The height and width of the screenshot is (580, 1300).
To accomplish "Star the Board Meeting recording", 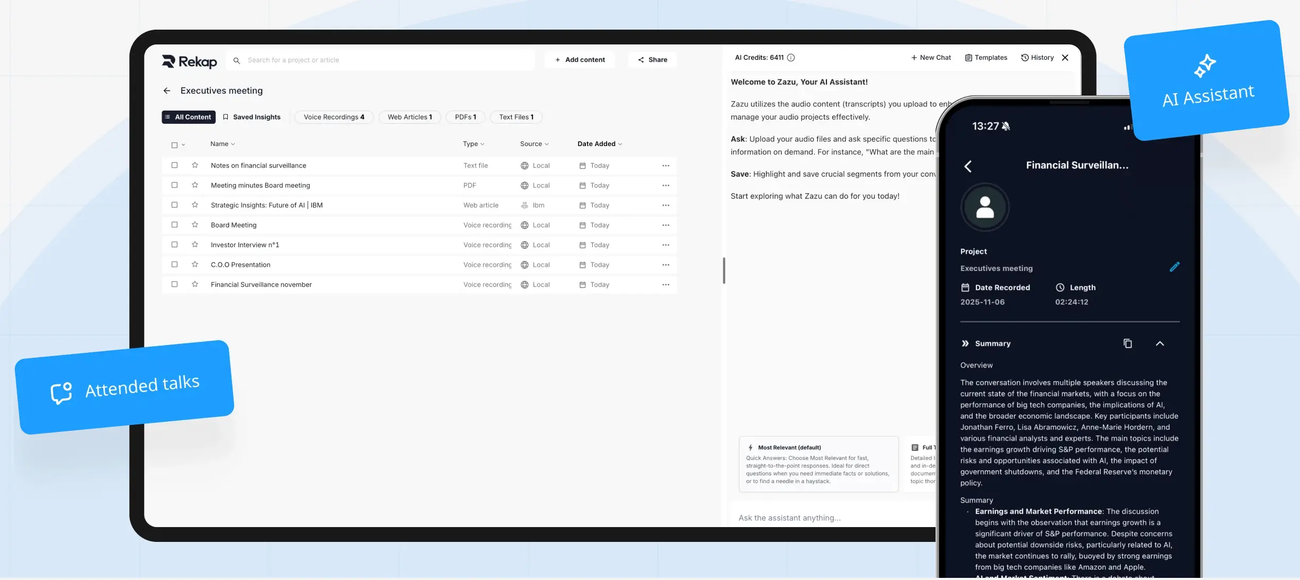I will (195, 225).
